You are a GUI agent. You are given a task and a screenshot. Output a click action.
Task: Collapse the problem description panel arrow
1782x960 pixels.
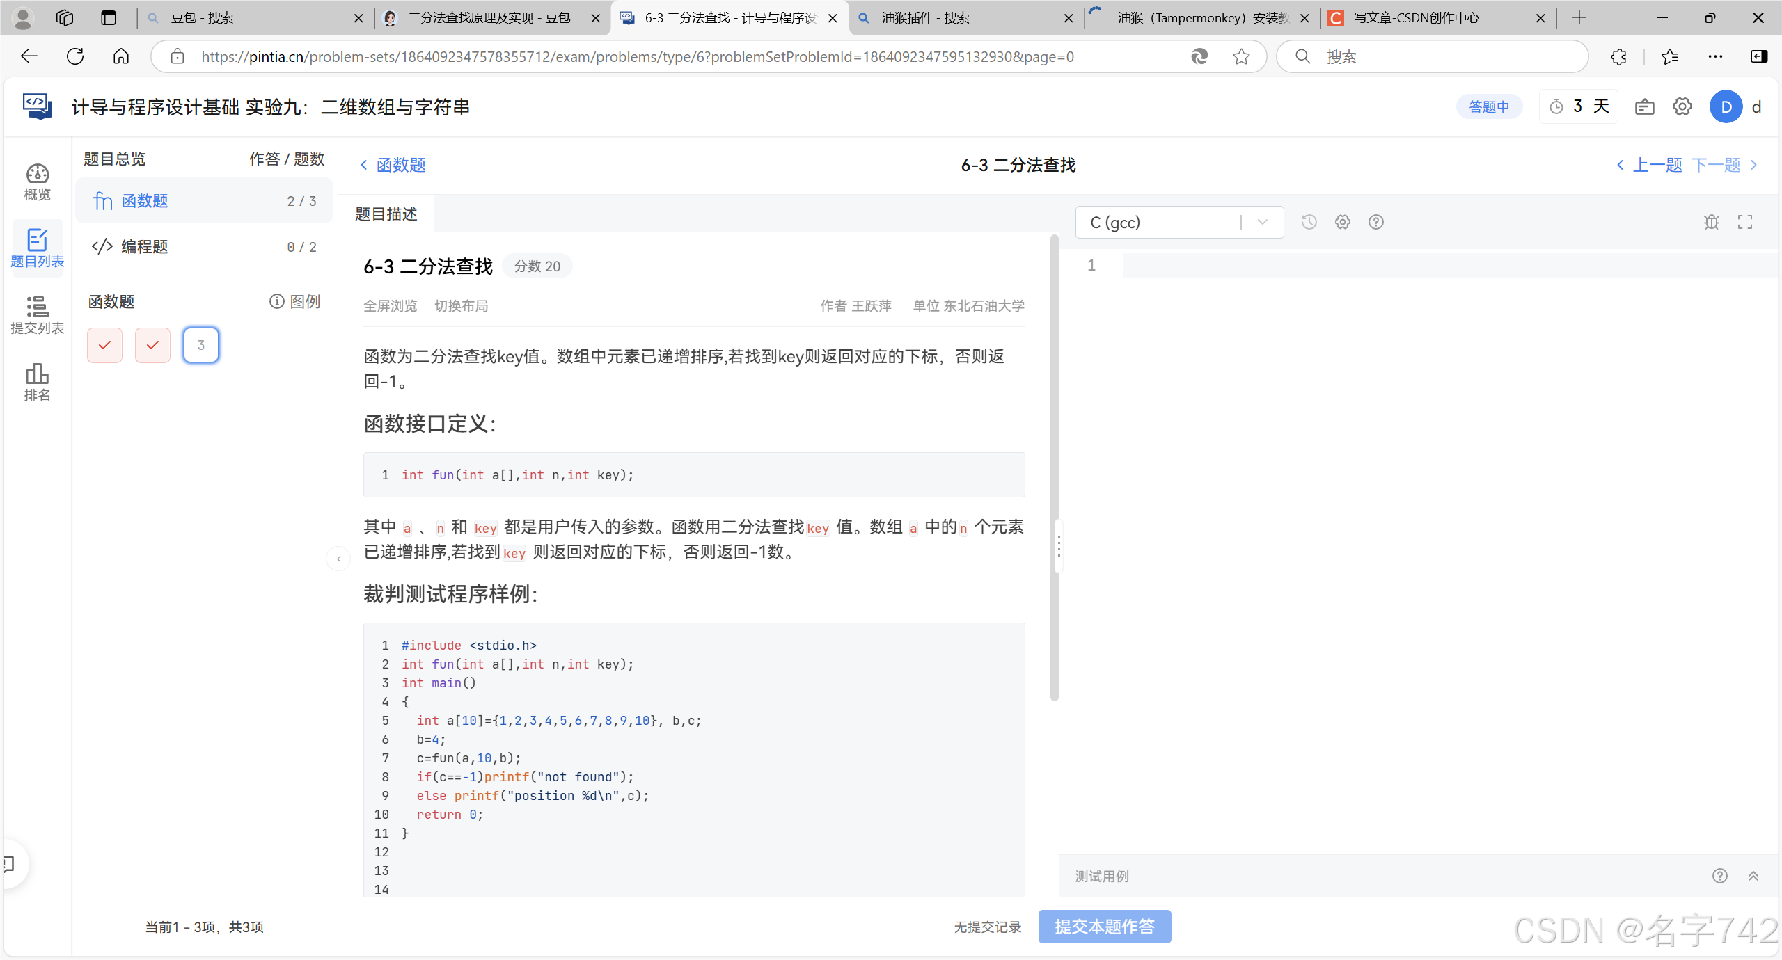(x=338, y=559)
